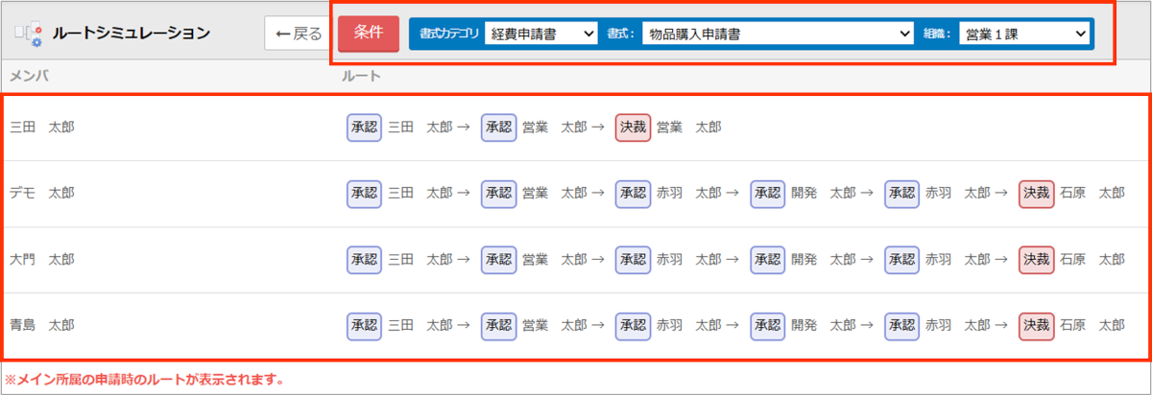Click the 決裁 badge in 大門 太郎's row

coord(1036,259)
